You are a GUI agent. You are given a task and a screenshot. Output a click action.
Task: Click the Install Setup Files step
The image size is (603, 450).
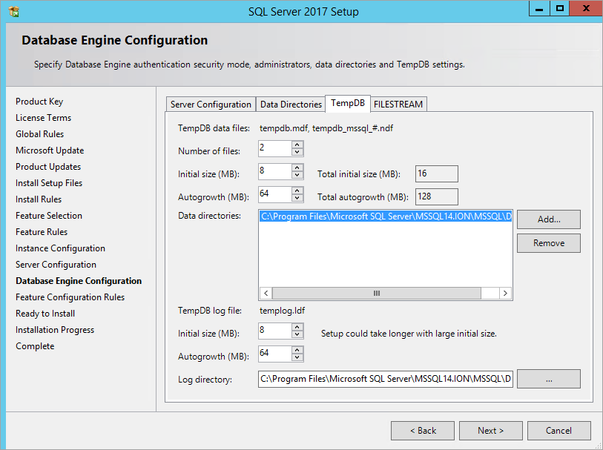pos(49,183)
